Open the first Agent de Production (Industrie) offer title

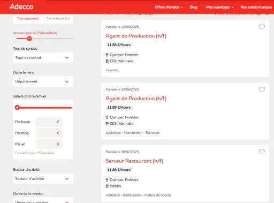pyautogui.click(x=136, y=36)
